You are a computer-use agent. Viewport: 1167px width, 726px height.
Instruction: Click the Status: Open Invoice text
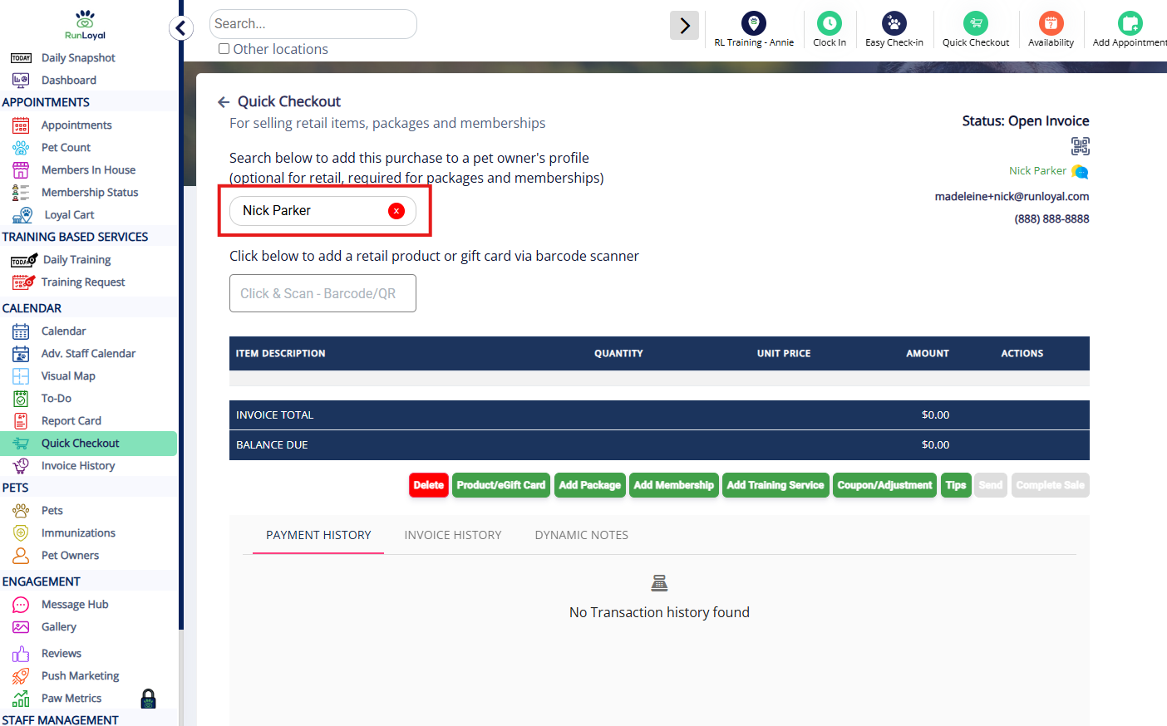click(x=1026, y=121)
